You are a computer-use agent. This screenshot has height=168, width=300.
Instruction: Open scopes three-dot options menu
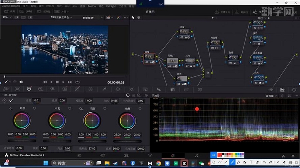[x=296, y=96]
